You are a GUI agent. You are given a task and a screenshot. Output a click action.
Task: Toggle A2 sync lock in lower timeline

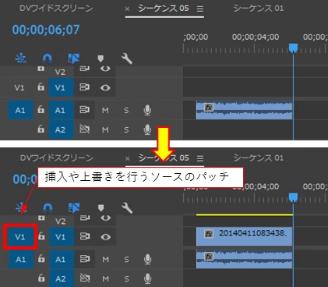(x=85, y=278)
